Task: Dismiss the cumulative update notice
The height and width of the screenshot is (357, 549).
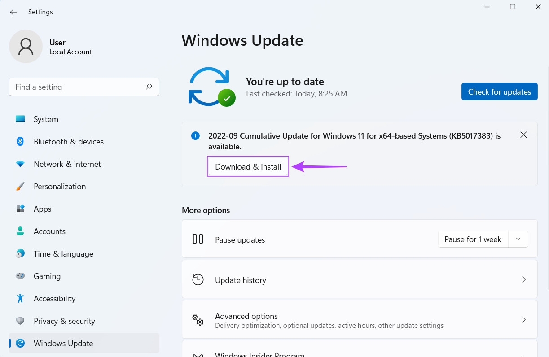Action: click(x=523, y=135)
